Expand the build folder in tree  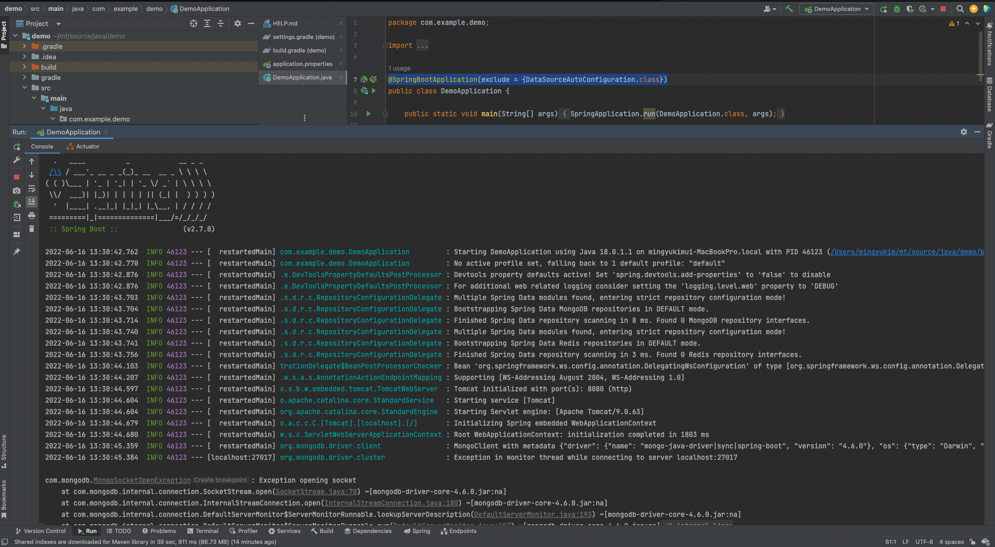point(24,67)
